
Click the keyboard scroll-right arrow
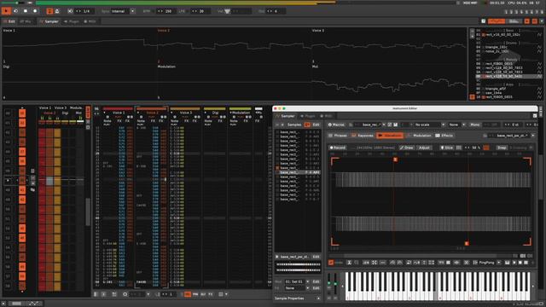(x=533, y=287)
